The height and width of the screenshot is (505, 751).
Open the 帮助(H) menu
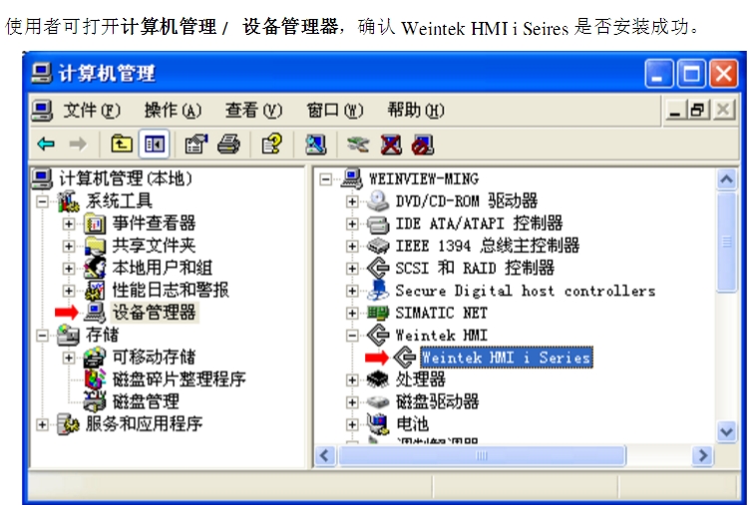tap(416, 111)
